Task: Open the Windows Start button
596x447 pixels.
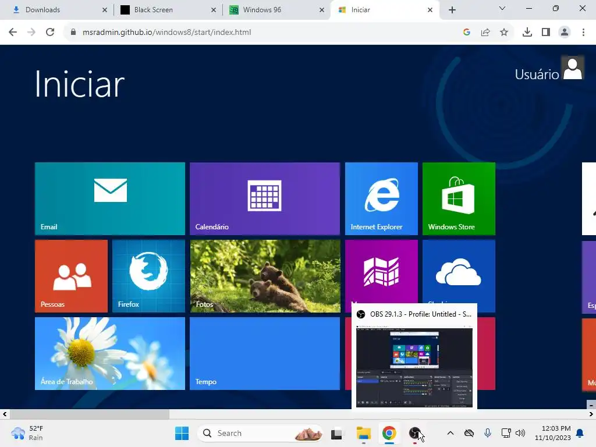Action: 182,433
